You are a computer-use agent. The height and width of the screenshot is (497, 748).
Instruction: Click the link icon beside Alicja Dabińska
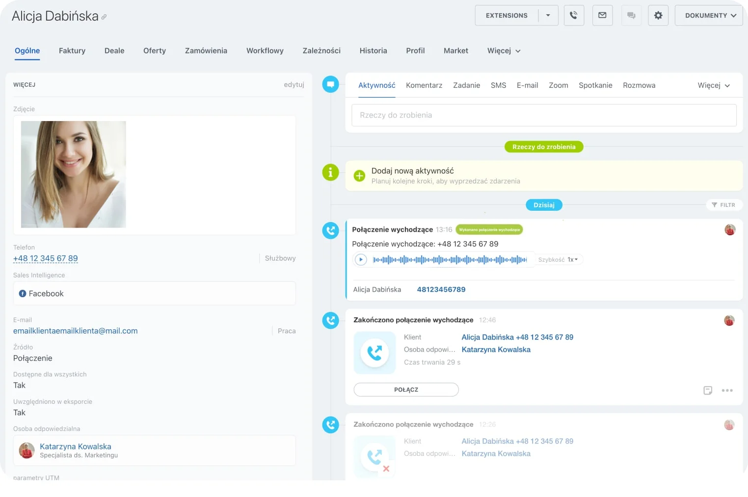tap(104, 17)
